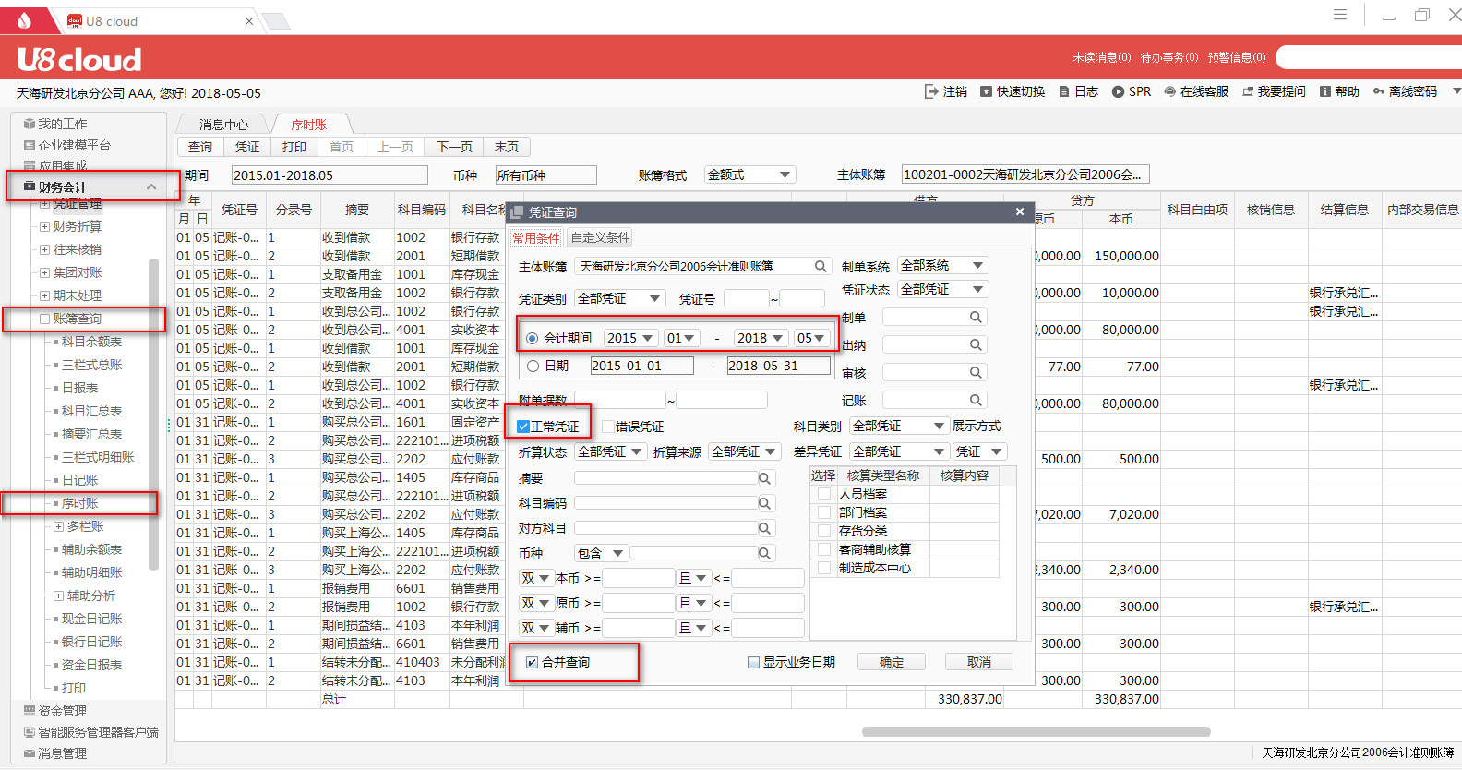This screenshot has width=1462, height=770.
Task: Select the 日期 radio button
Action: click(533, 367)
